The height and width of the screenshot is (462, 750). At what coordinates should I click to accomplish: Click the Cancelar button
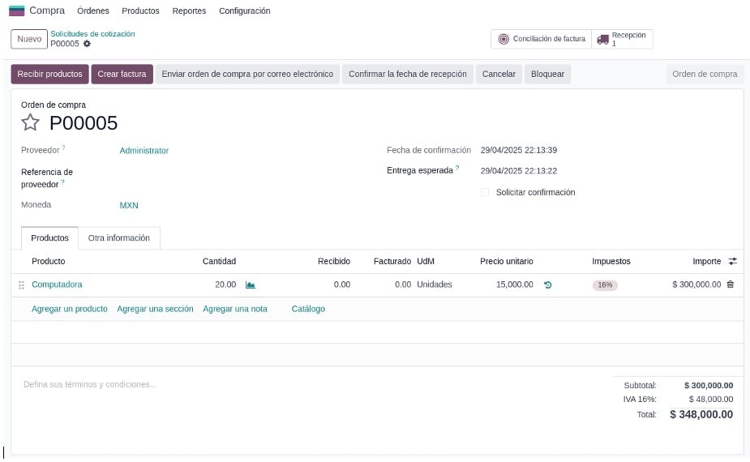499,74
